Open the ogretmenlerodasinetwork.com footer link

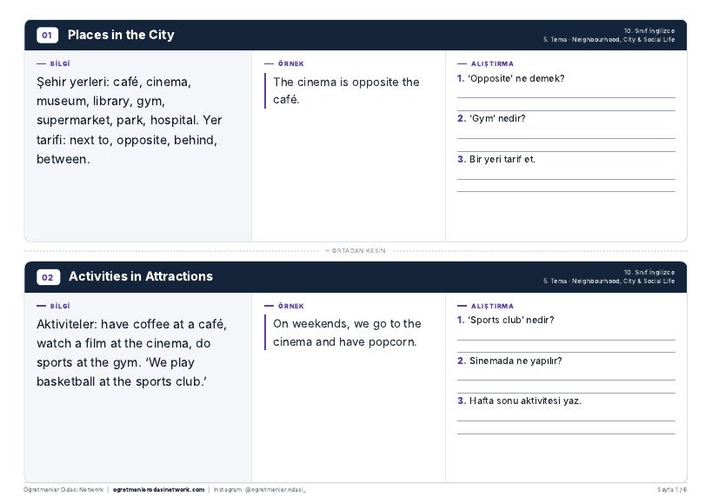tap(158, 490)
